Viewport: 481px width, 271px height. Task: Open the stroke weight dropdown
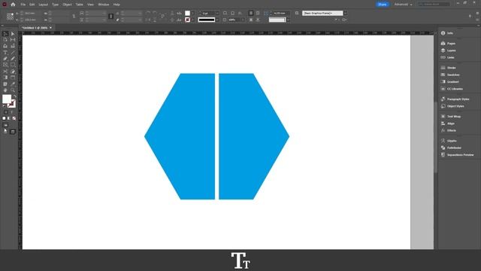tap(217, 14)
